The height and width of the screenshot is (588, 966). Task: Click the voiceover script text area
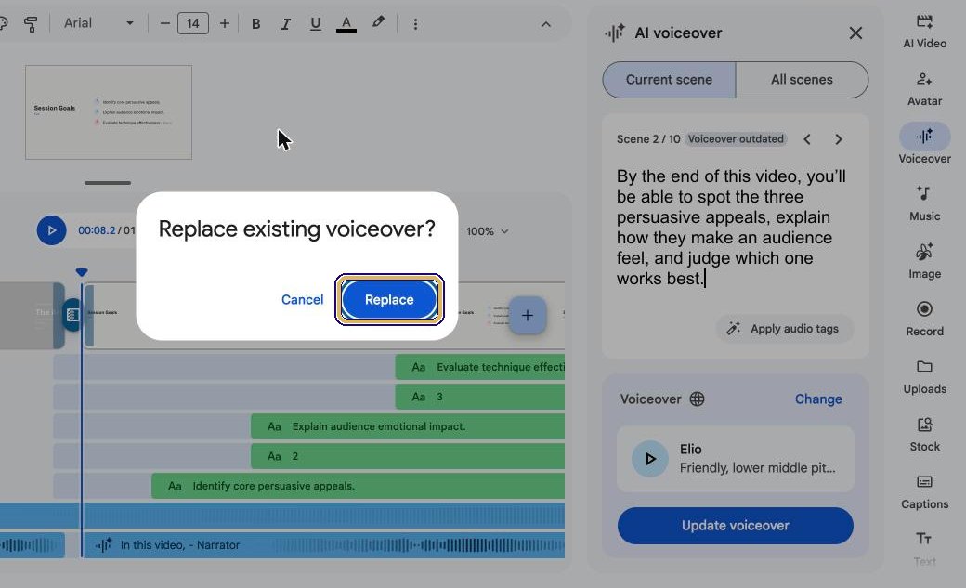(735, 228)
